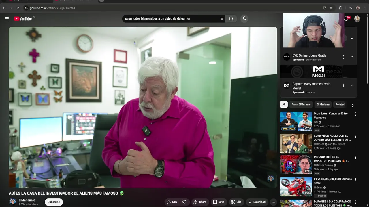Click the ElMariana Gaming channel name
Viewport: 369px width, 207px height.
click(323, 166)
